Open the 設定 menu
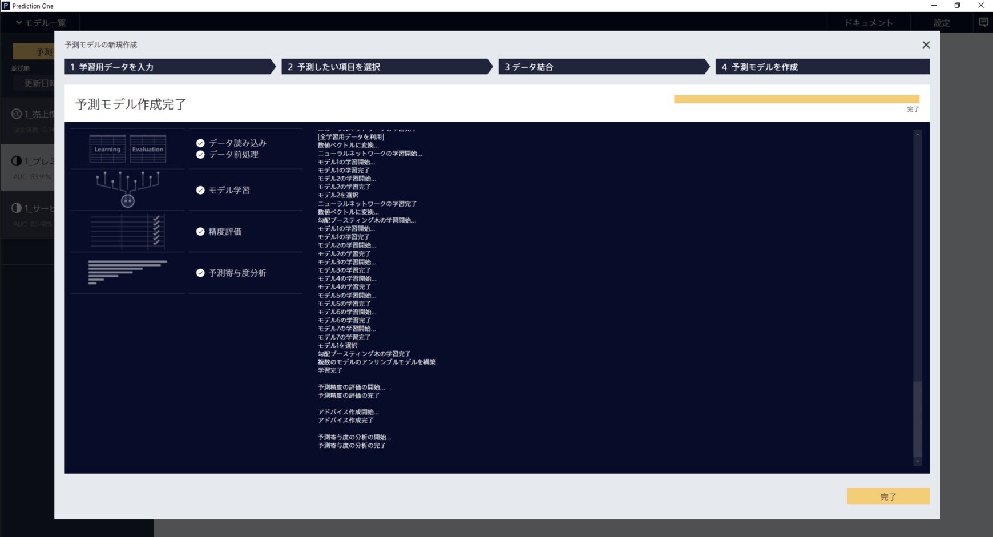This screenshot has width=993, height=537. [942, 23]
